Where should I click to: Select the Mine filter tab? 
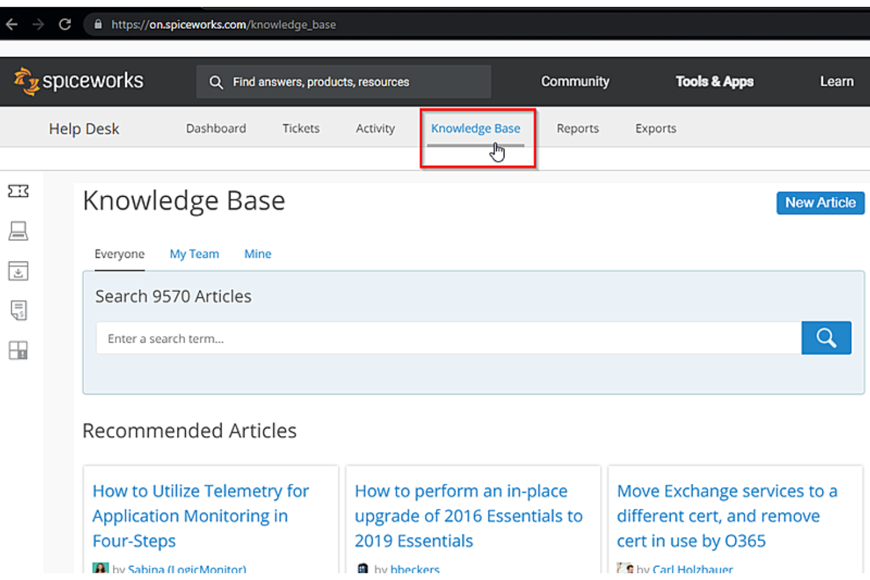click(257, 253)
